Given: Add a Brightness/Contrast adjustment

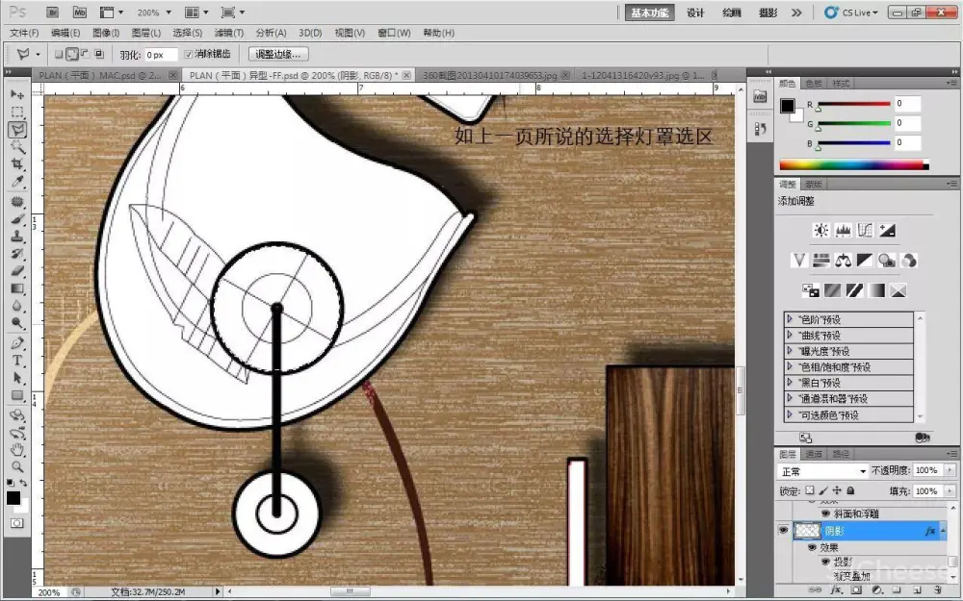Looking at the screenshot, I should pyautogui.click(x=820, y=231).
